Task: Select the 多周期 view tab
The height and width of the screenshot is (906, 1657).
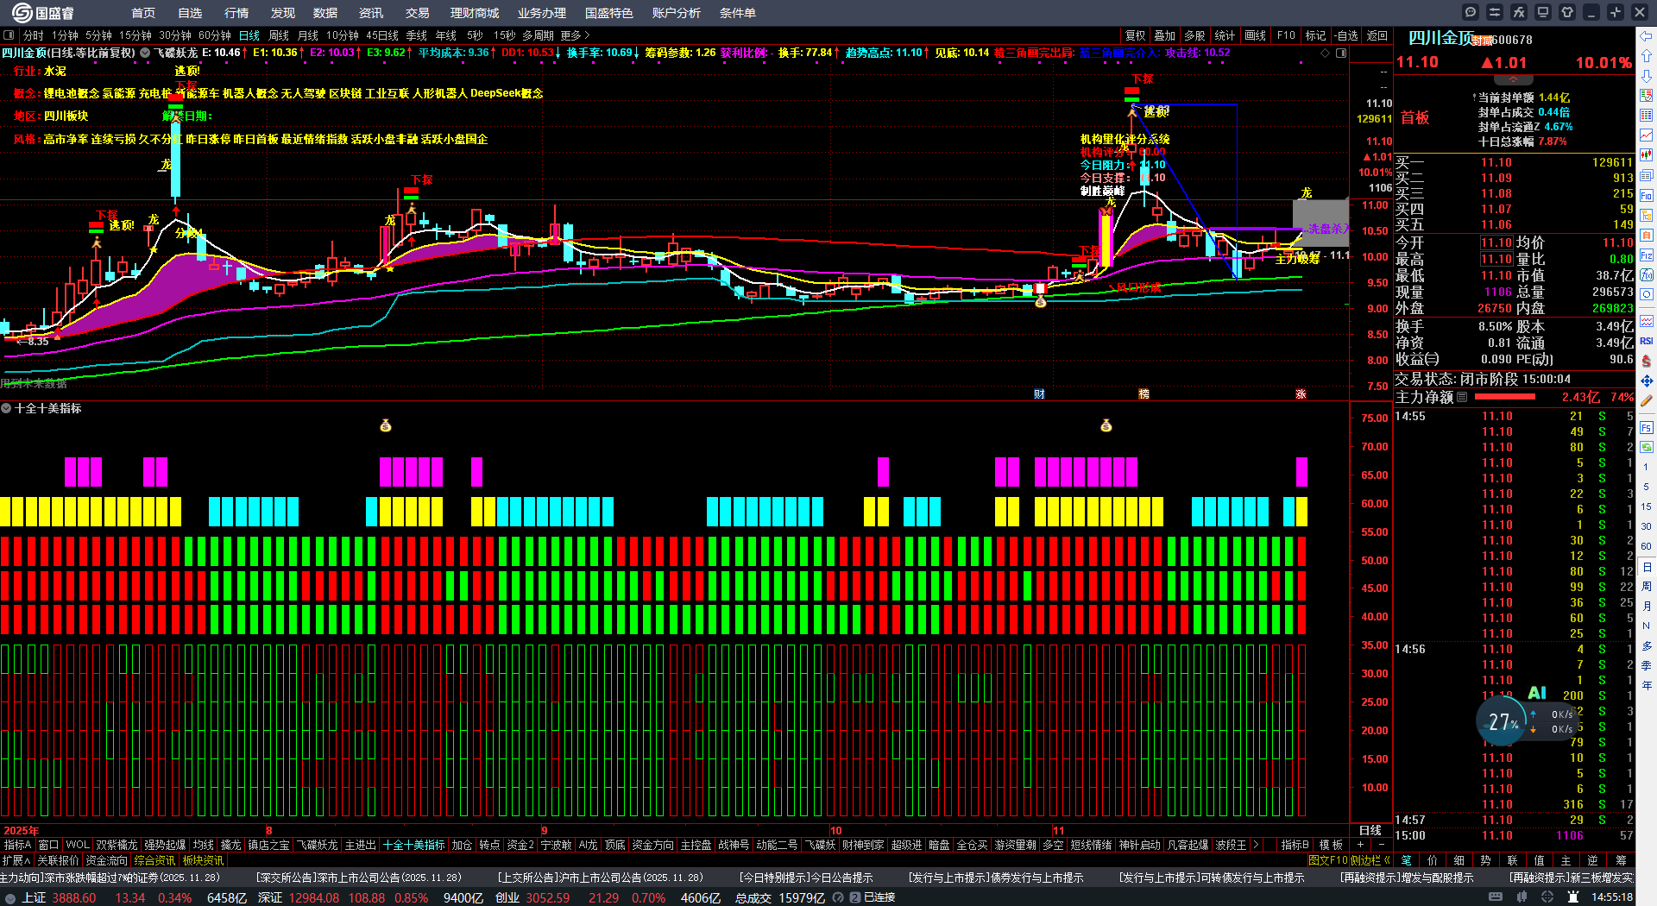Action: [x=538, y=35]
